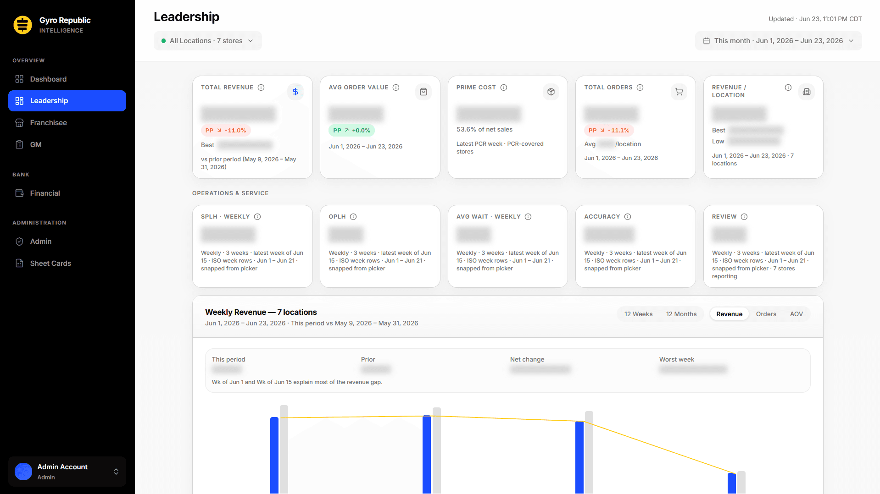Click the Financial wallet icon
The width and height of the screenshot is (880, 494).
(19, 193)
